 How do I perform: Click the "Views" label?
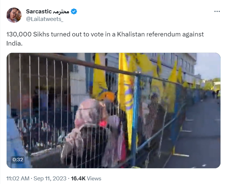(94, 179)
